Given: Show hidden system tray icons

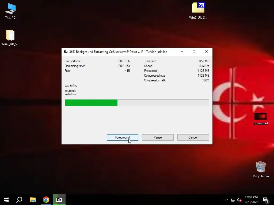Looking at the screenshot, I should [226, 200].
